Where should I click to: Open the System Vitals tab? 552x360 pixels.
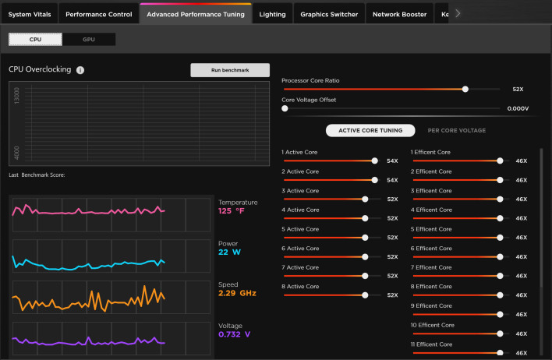coord(29,14)
